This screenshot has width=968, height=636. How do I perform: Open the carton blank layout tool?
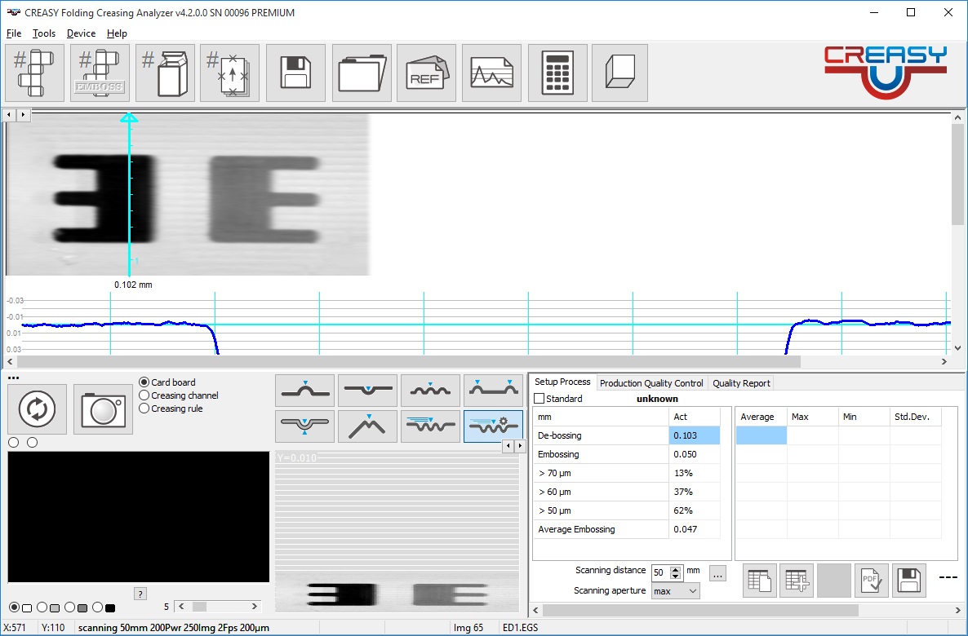coord(34,73)
